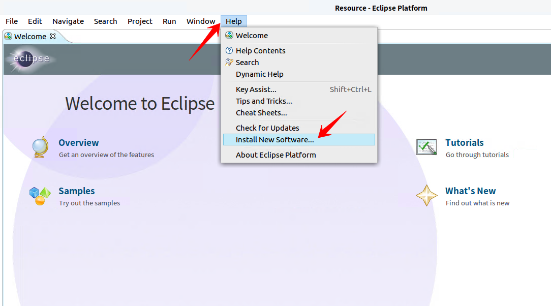The height and width of the screenshot is (306, 551).
Task: Click 'Go through tutorials' text
Action: point(477,155)
